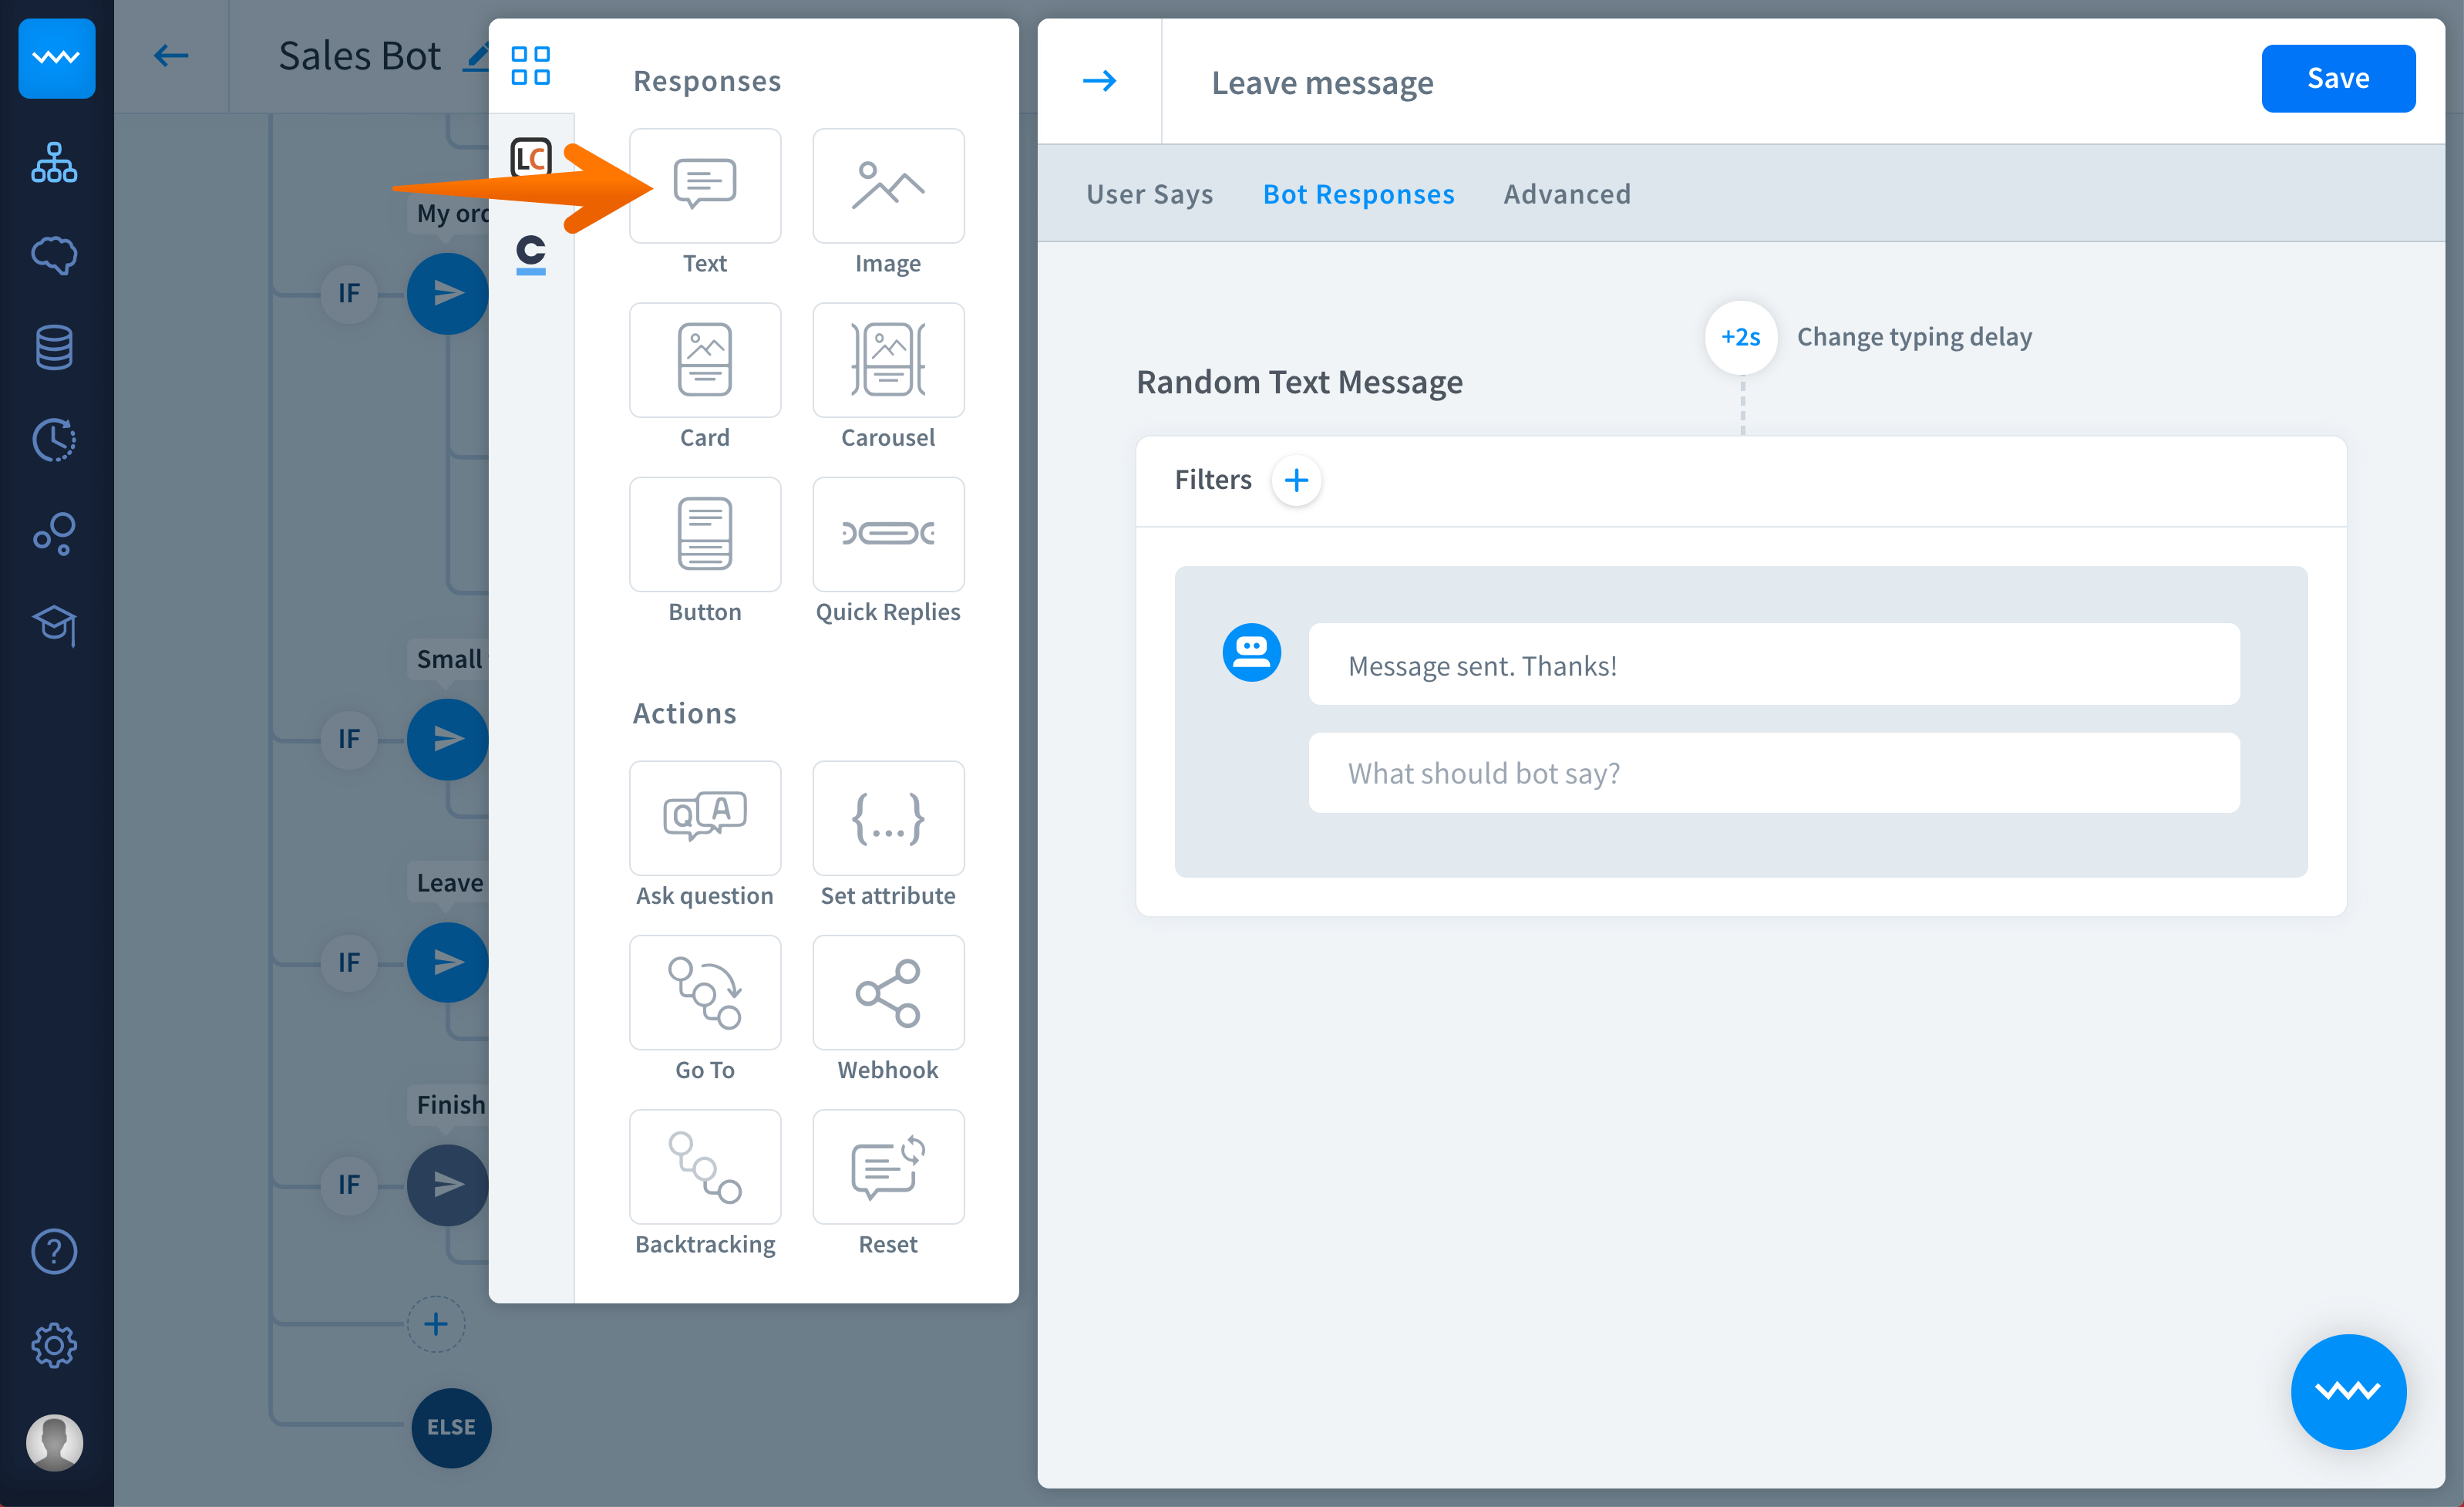Add a Quick Replies block
Screen dimensions: 2464x1507
click(x=887, y=534)
